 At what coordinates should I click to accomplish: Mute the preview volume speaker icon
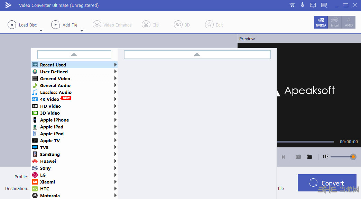coord(325,157)
